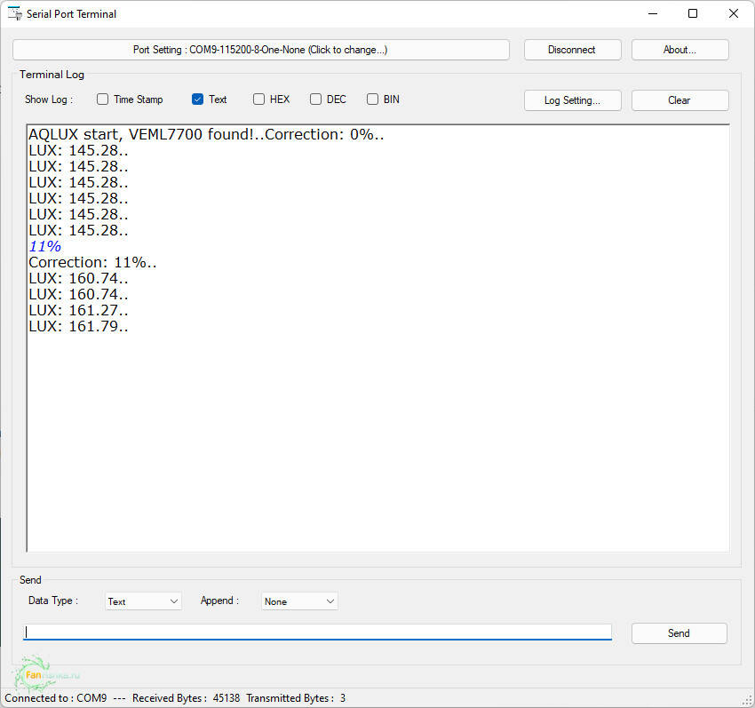Screen dimensions: 755x708
Task: Open the About dialog
Action: pos(679,50)
